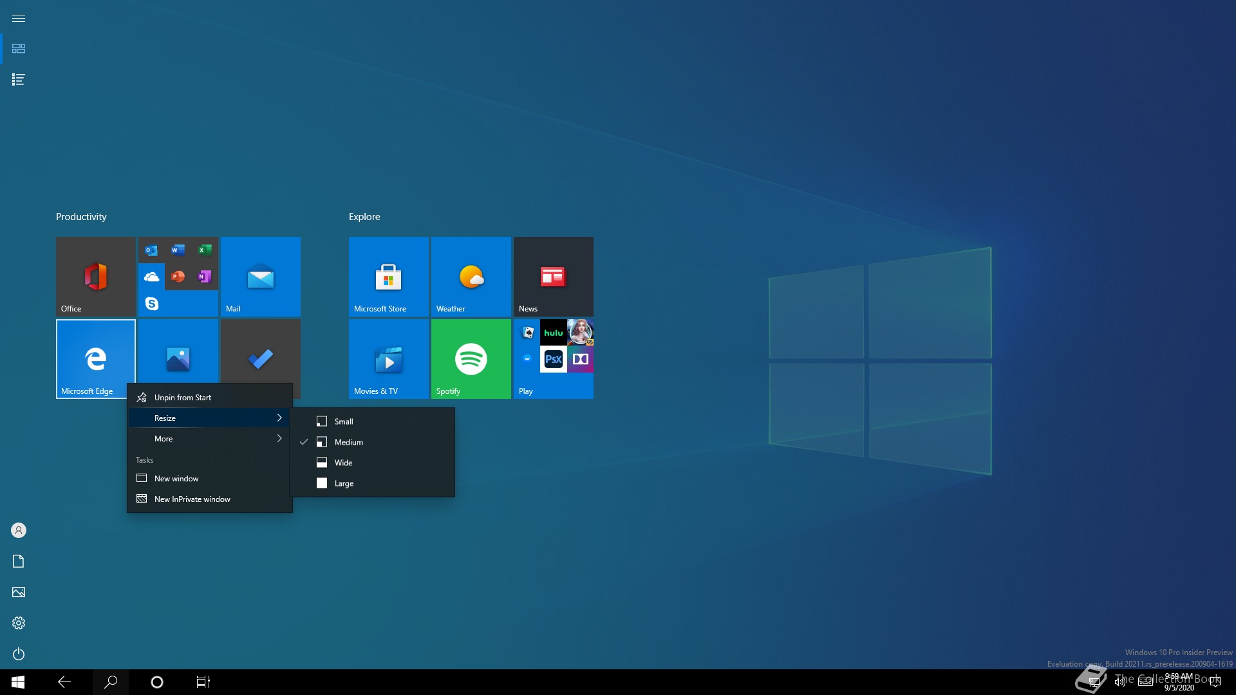The image size is (1236, 695).
Task: Open Solitaire in the Play tile
Action: [x=527, y=333]
